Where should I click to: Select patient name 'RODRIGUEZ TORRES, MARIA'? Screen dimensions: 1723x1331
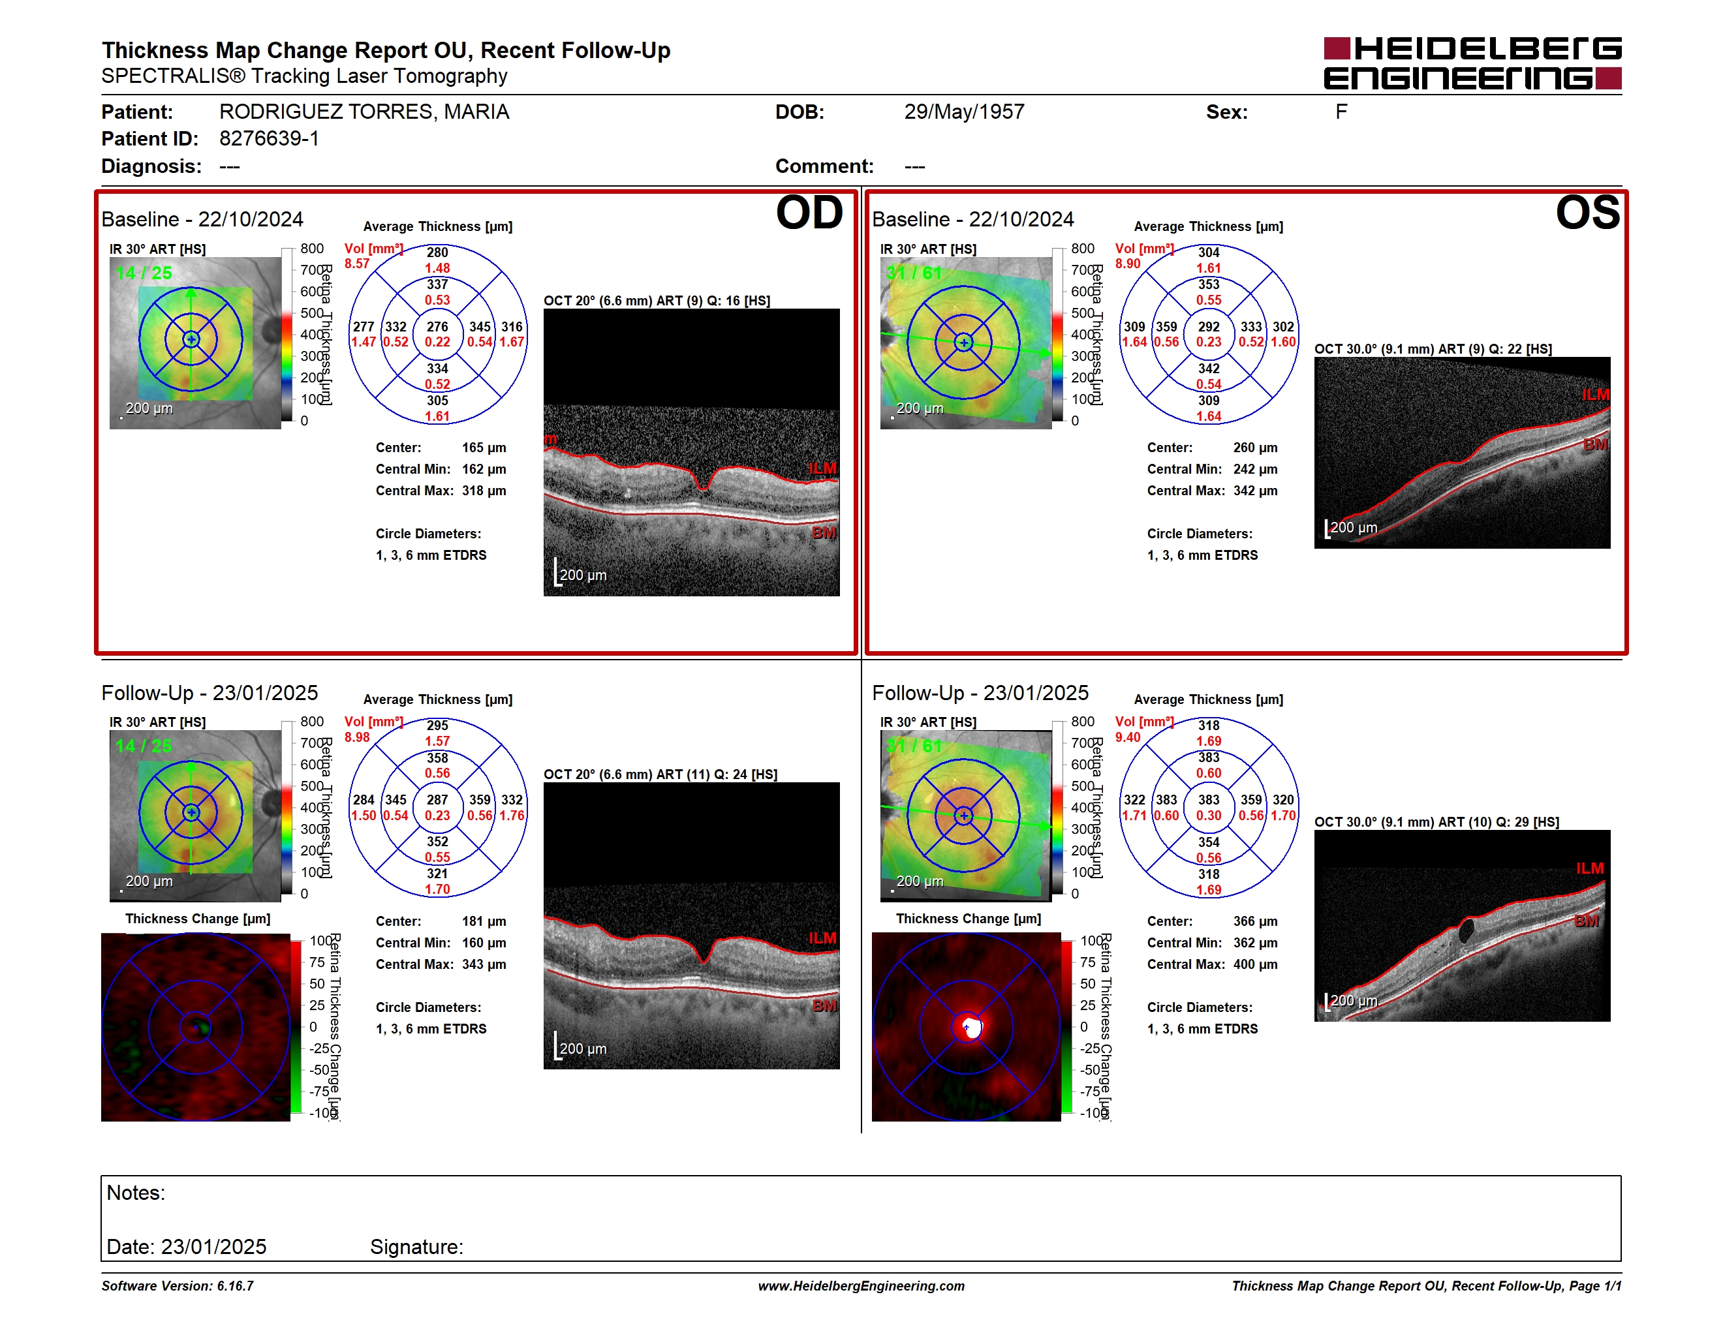364,112
